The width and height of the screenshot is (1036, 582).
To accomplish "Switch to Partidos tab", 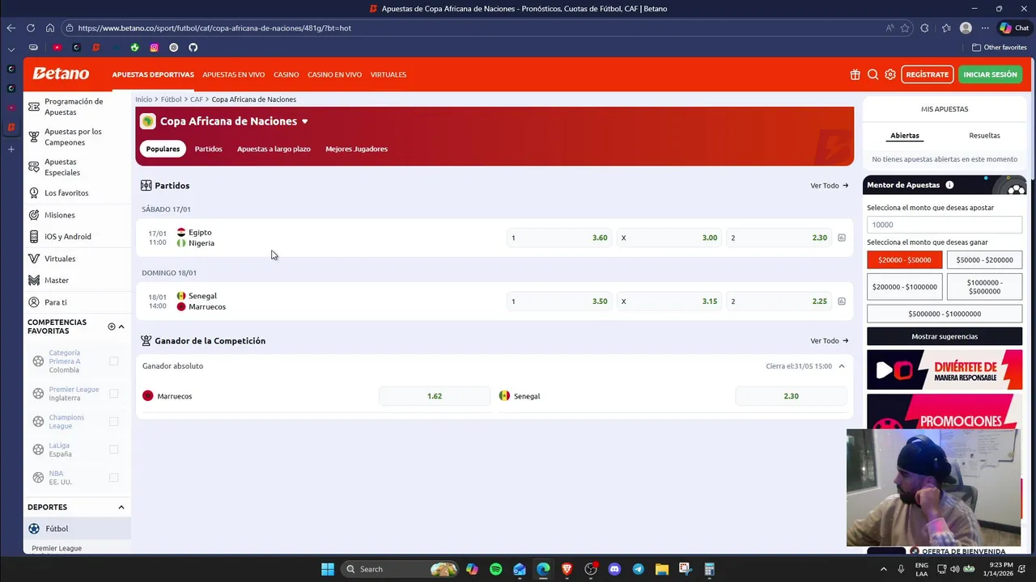I will pos(208,149).
